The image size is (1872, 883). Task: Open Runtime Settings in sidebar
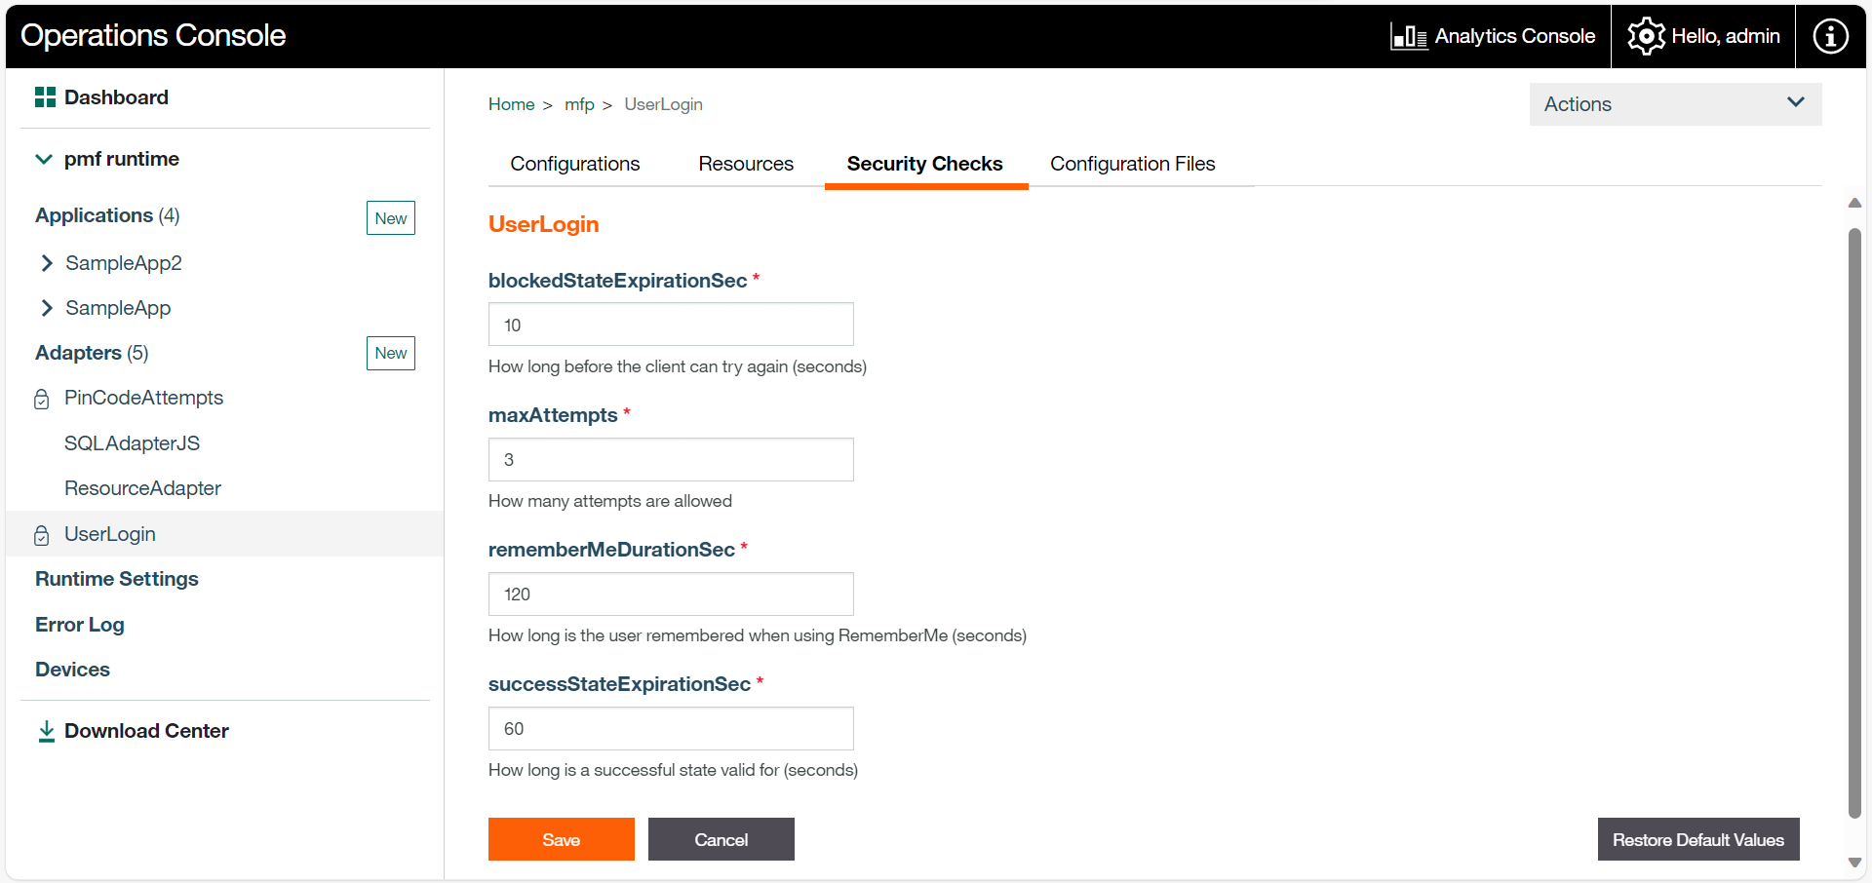(x=117, y=579)
